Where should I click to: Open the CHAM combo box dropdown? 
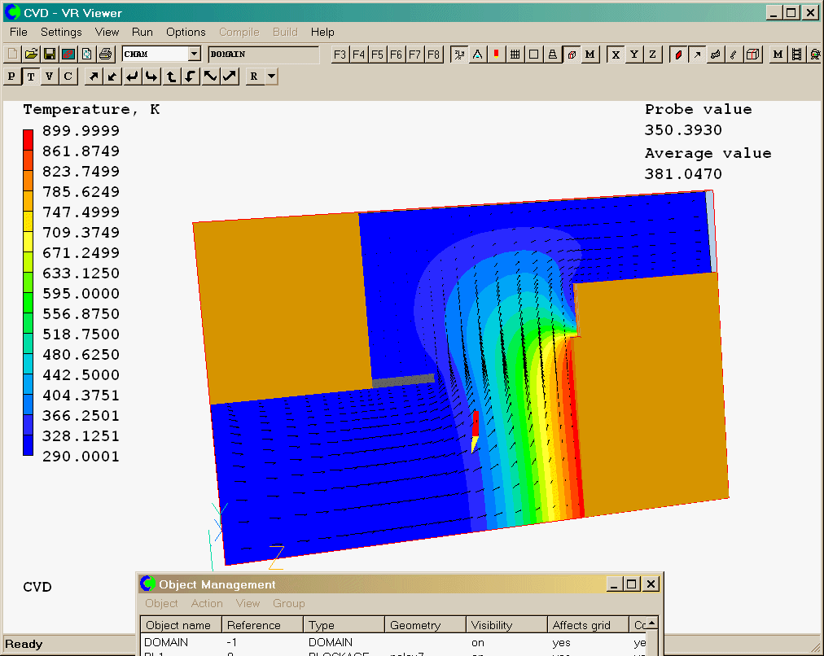194,55
